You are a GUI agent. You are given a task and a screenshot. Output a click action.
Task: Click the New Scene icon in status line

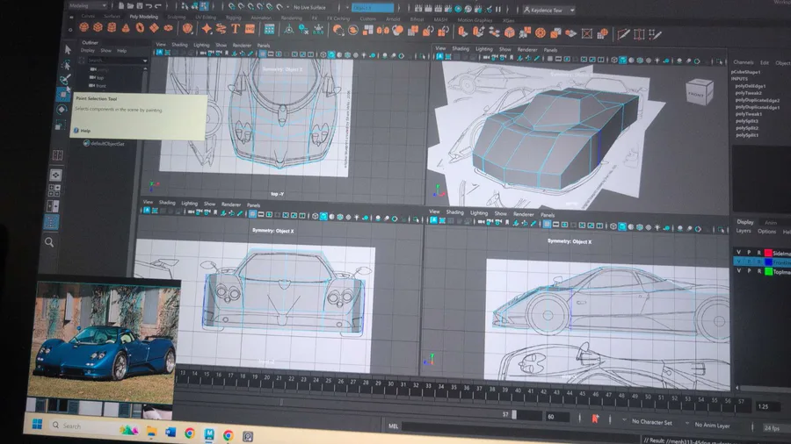[x=121, y=6]
